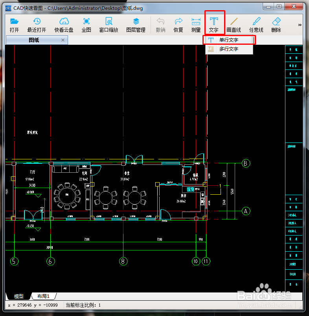This screenshot has height=316, width=309.
Task: Choose 单行文字 from the text menu
Action: (229, 40)
